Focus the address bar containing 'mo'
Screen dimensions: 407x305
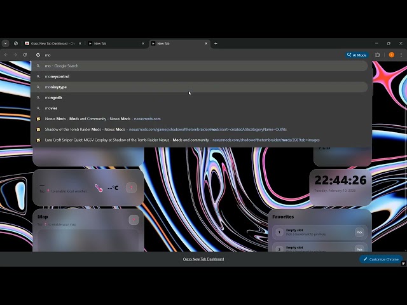coord(192,55)
